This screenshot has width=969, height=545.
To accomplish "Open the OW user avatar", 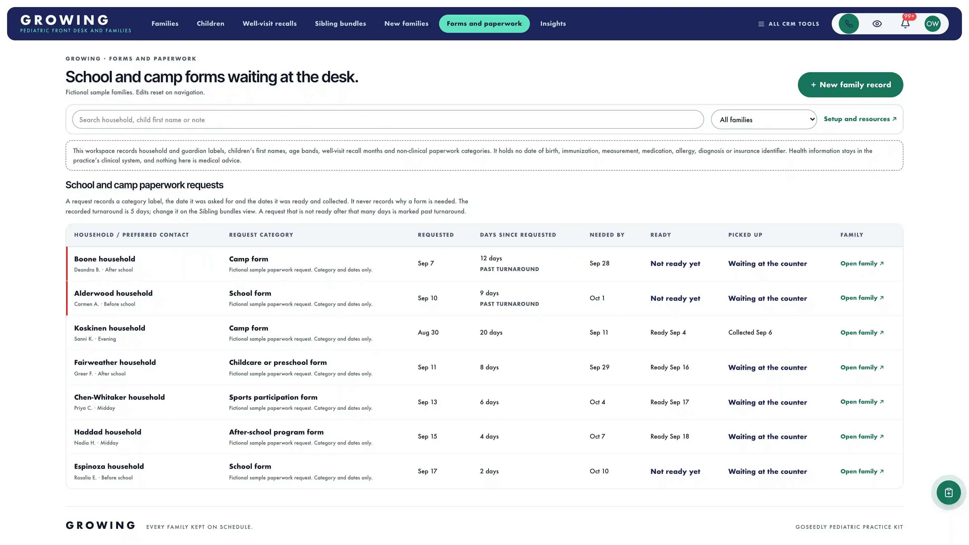I will click(932, 24).
